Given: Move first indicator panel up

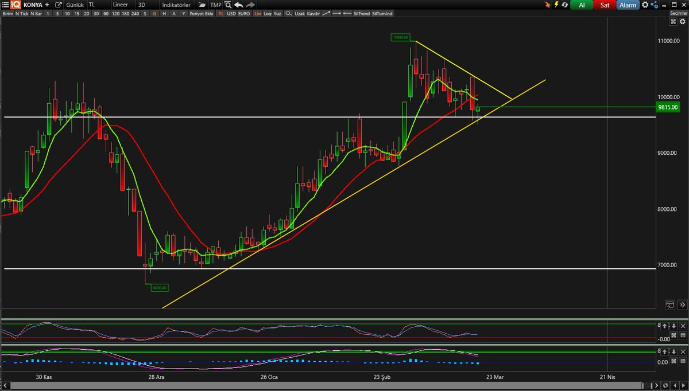Looking at the screenshot, I should click(x=664, y=326).
